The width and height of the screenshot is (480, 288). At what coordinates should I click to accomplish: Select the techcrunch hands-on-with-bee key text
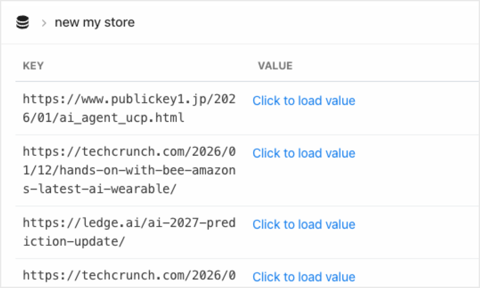point(129,171)
